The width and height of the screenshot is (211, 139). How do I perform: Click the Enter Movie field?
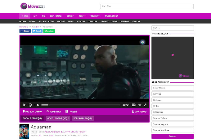tap(173, 88)
